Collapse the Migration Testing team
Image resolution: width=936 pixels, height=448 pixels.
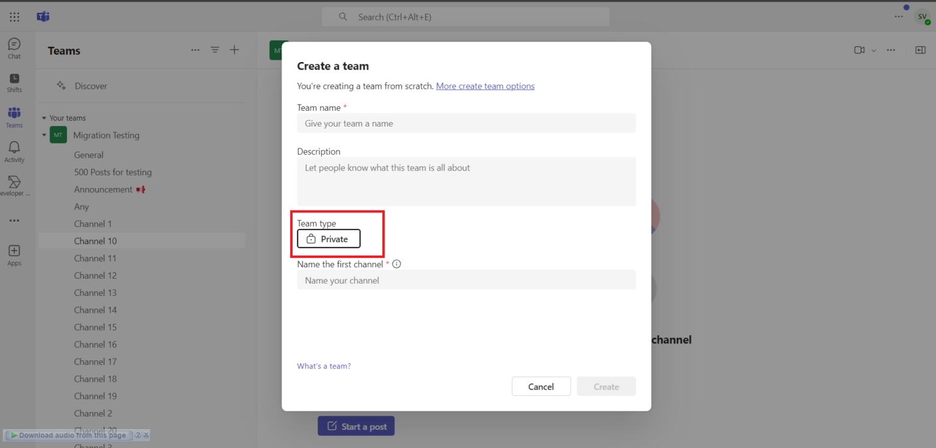pyautogui.click(x=44, y=135)
